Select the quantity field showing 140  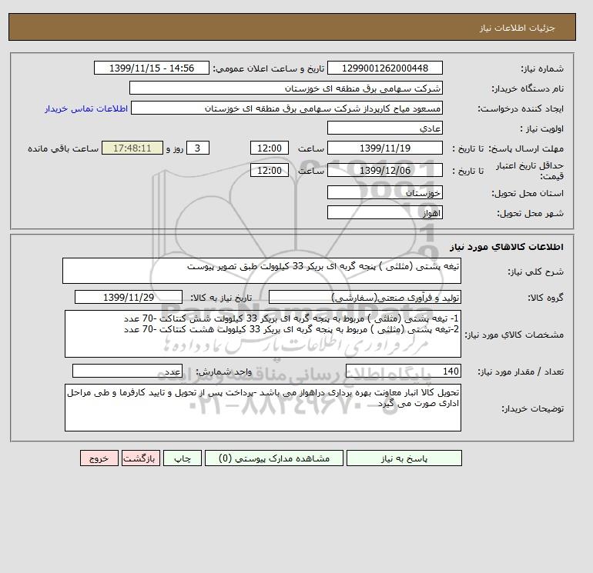[x=403, y=371]
